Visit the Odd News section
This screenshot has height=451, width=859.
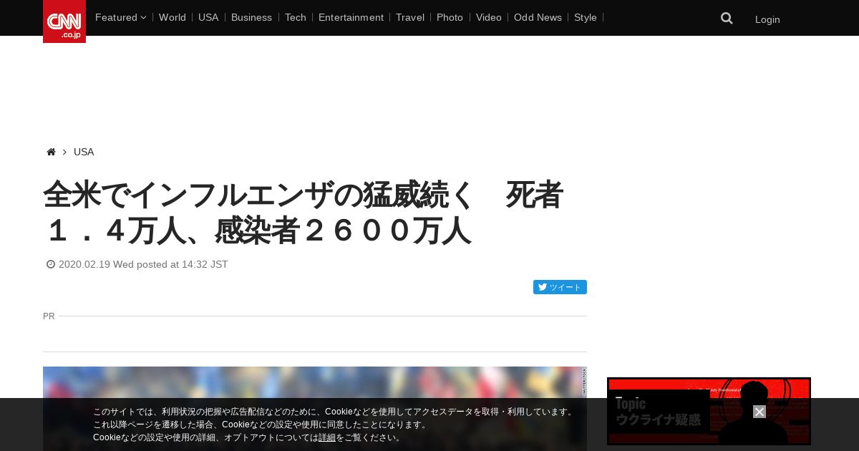538,17
